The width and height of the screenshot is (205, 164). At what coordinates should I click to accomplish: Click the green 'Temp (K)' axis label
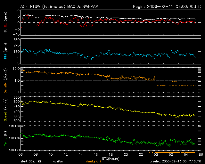(x=5, y=139)
